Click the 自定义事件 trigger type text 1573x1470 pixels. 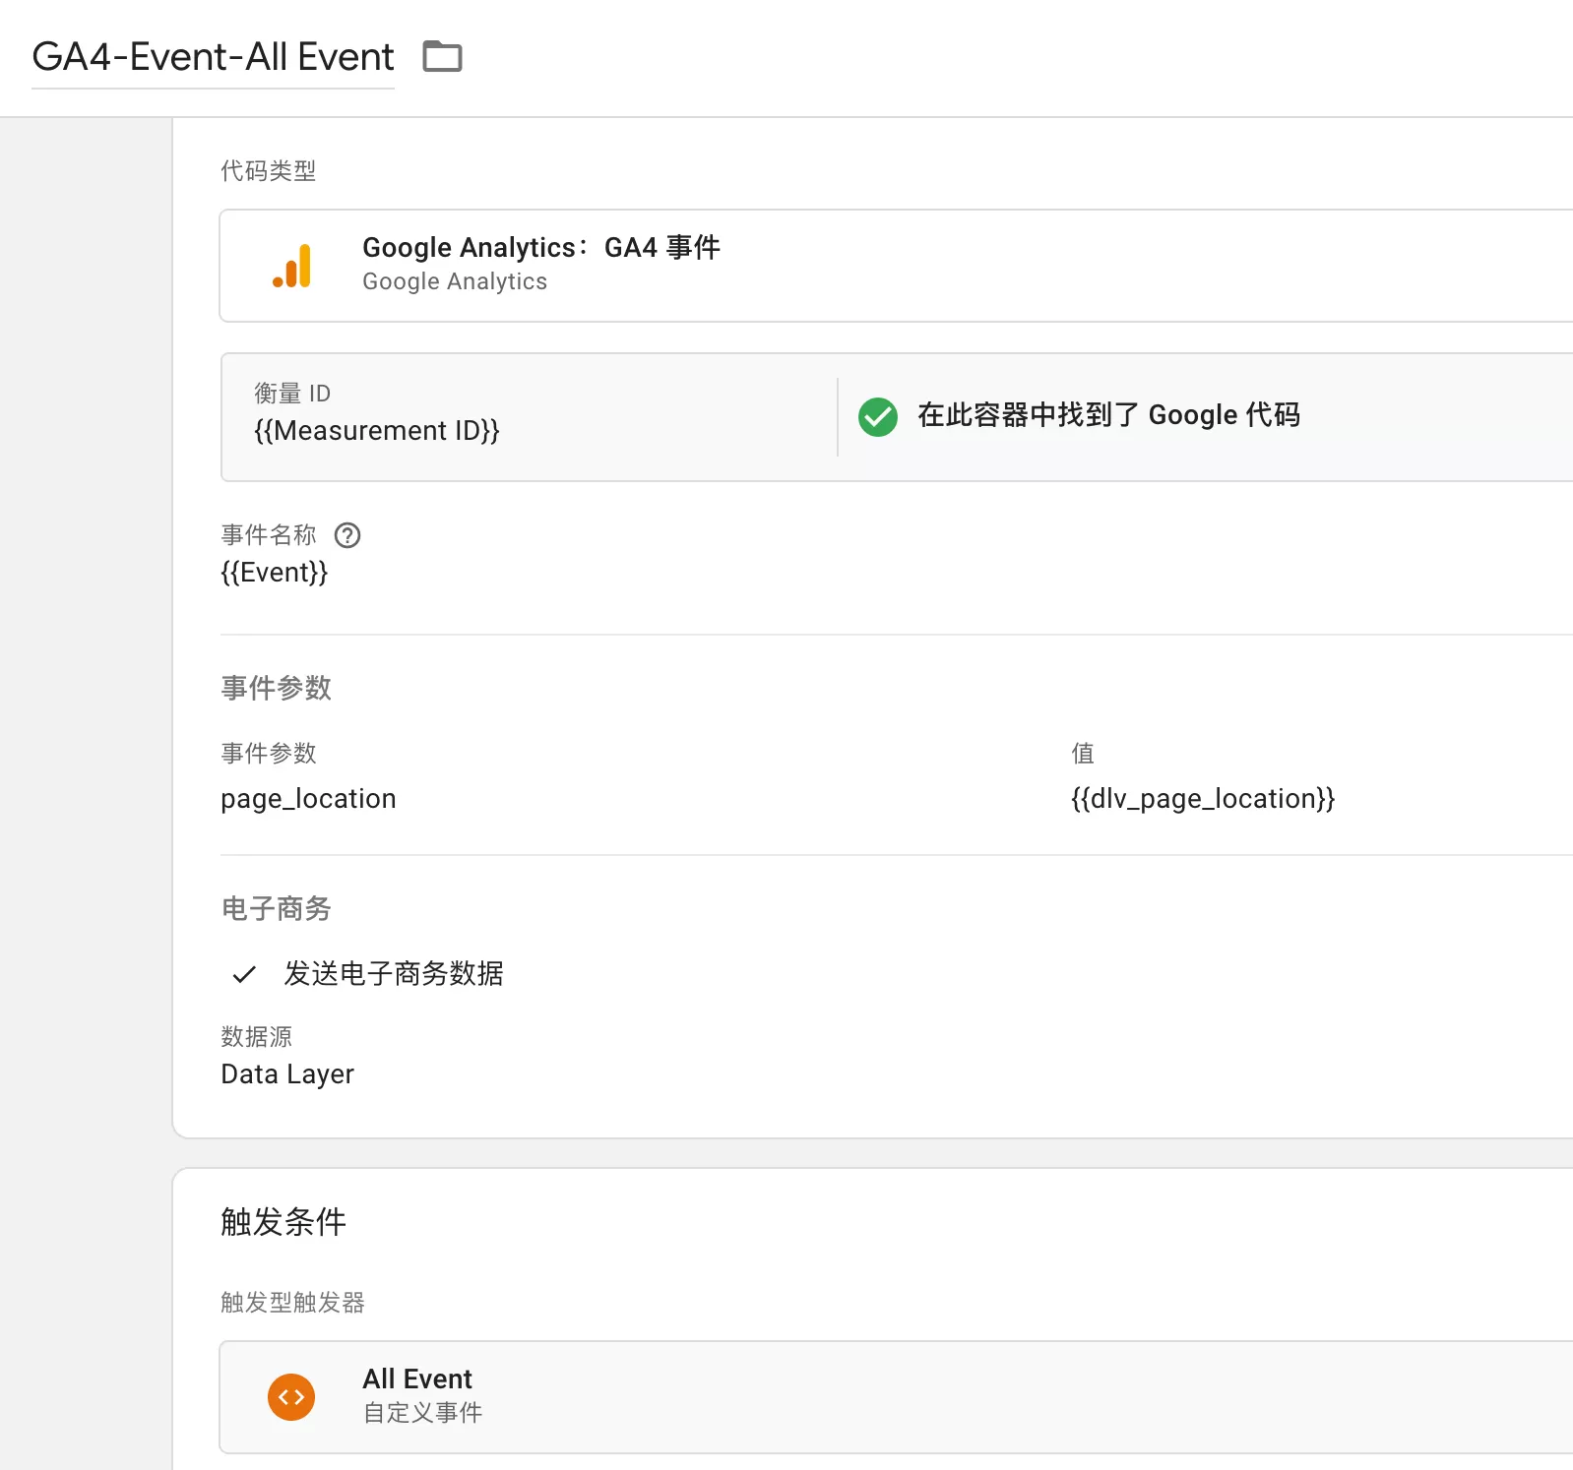(x=423, y=1413)
